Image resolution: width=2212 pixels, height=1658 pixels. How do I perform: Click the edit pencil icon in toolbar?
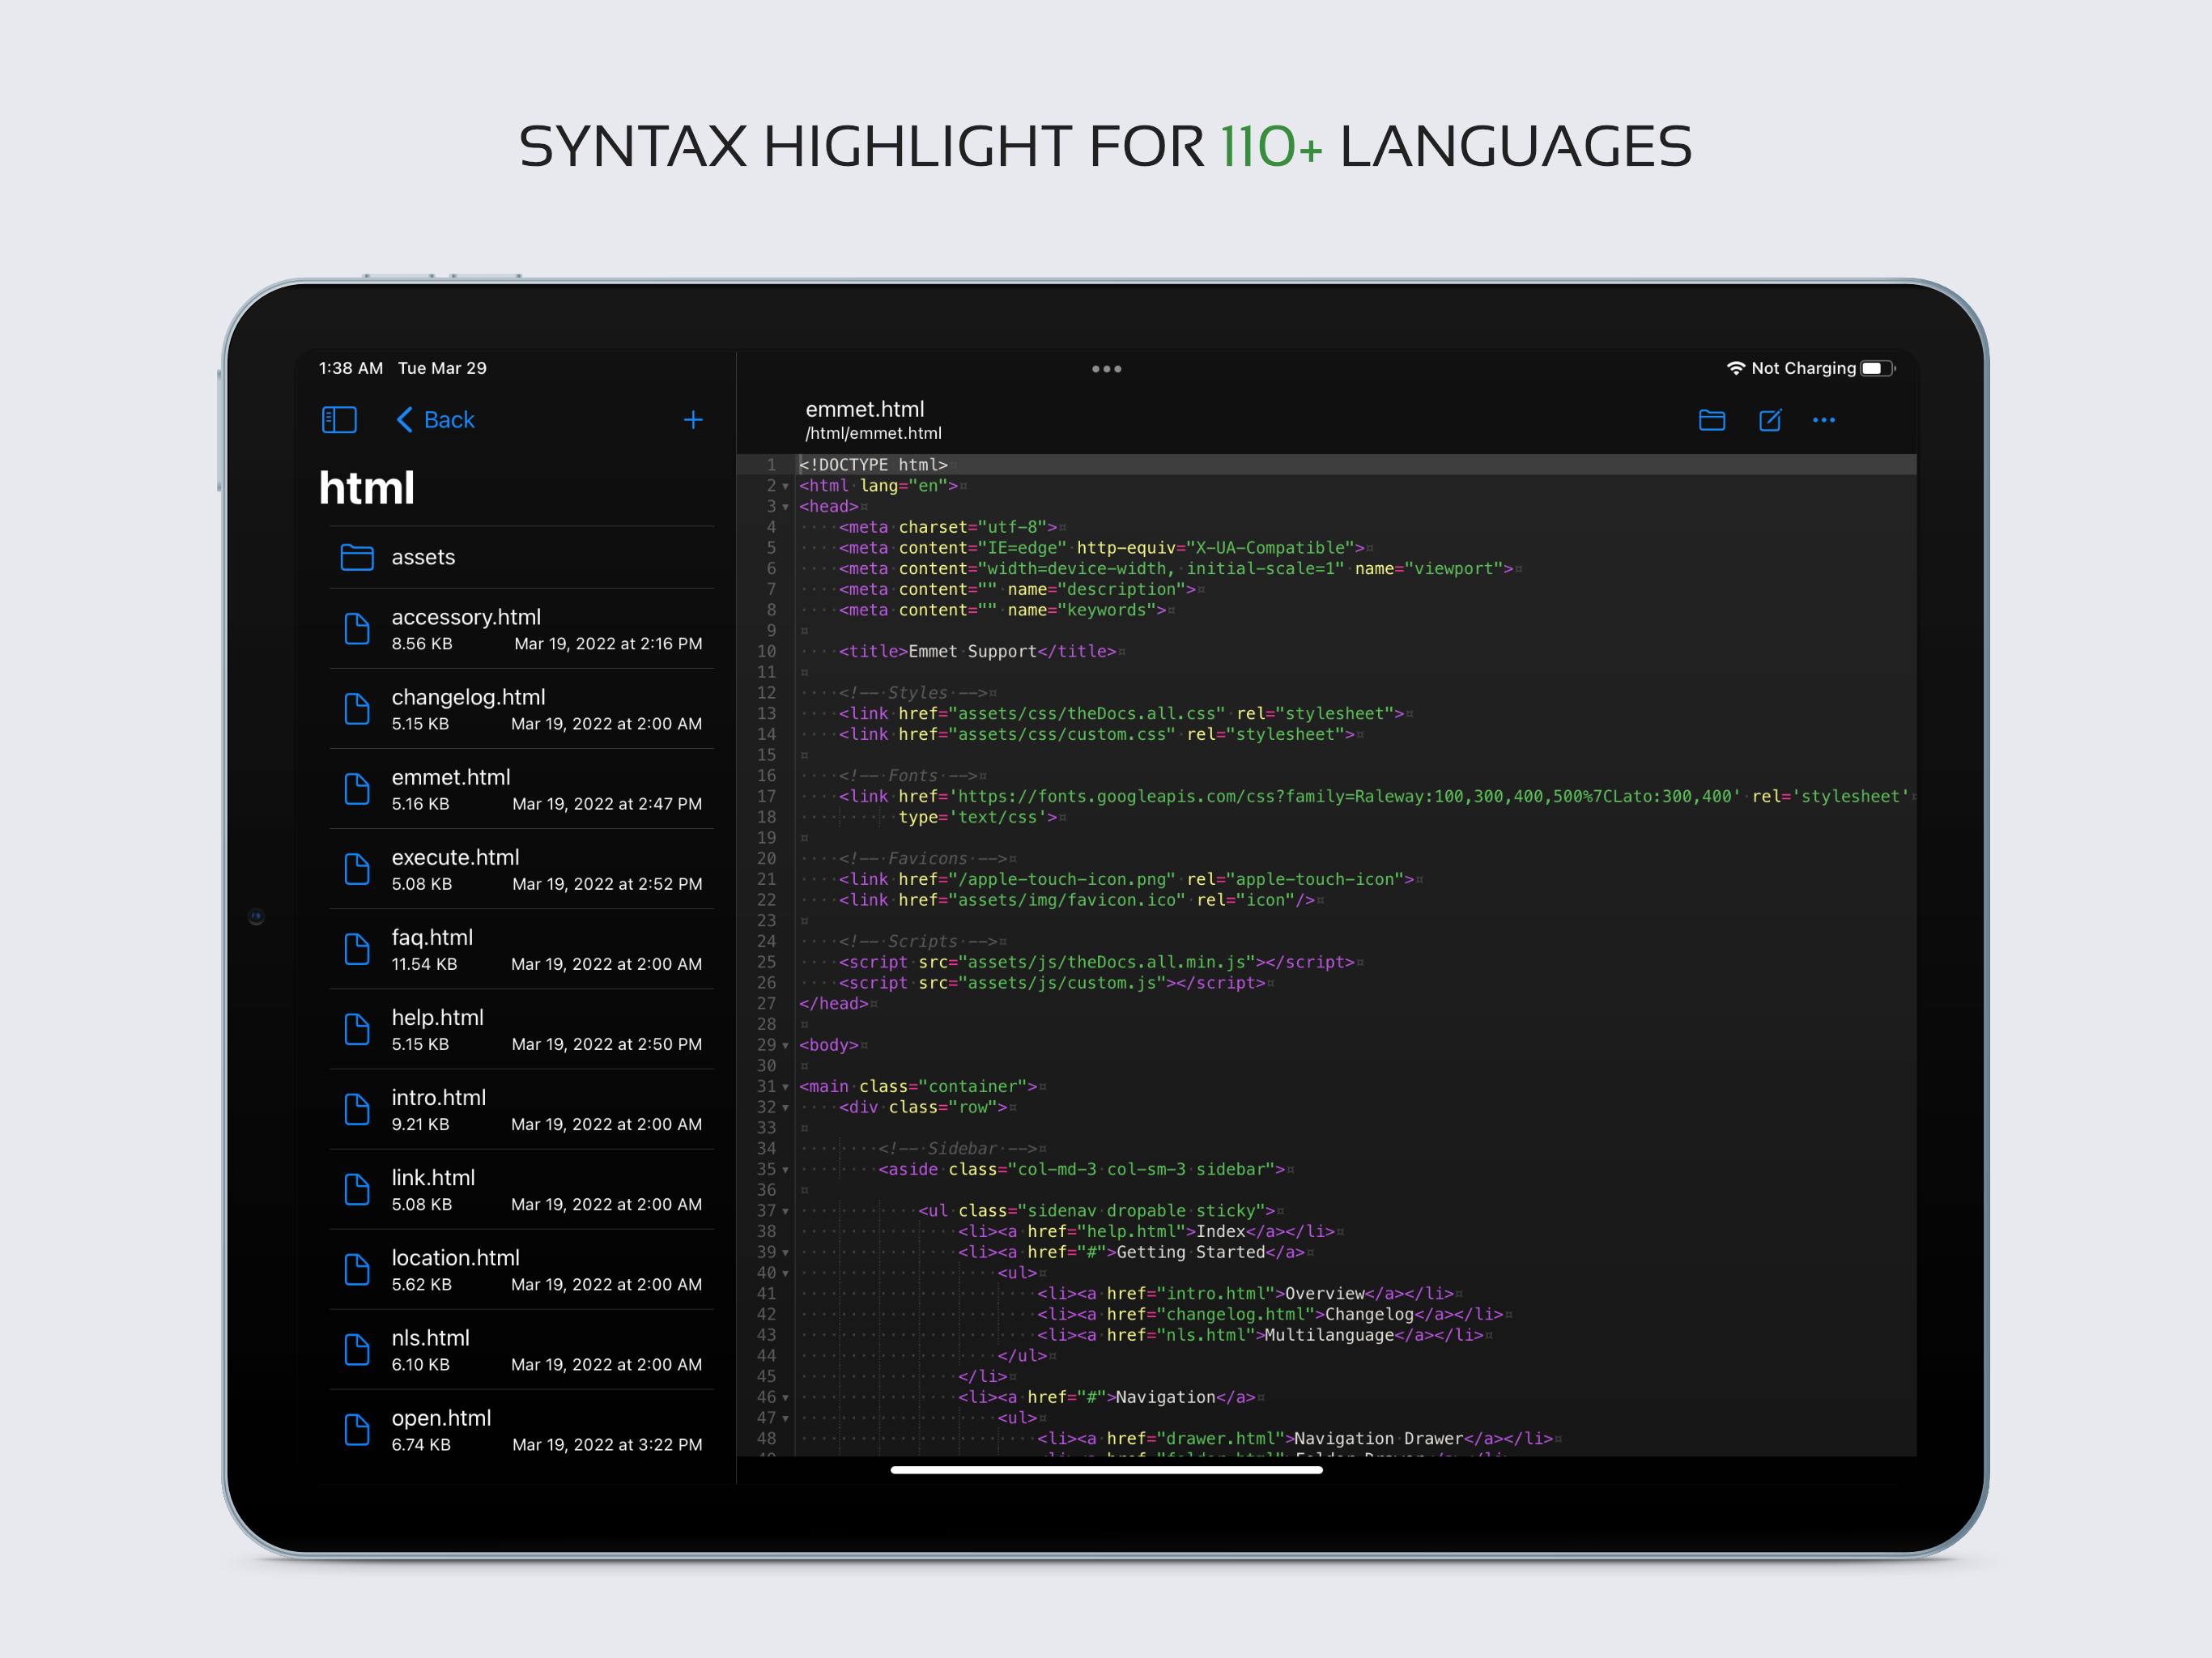coord(1769,420)
